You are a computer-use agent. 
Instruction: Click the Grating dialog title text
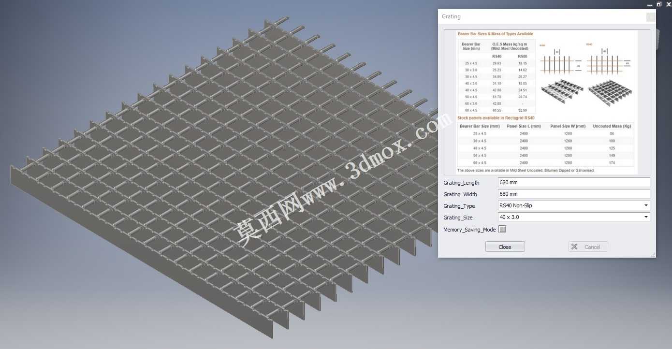point(451,16)
